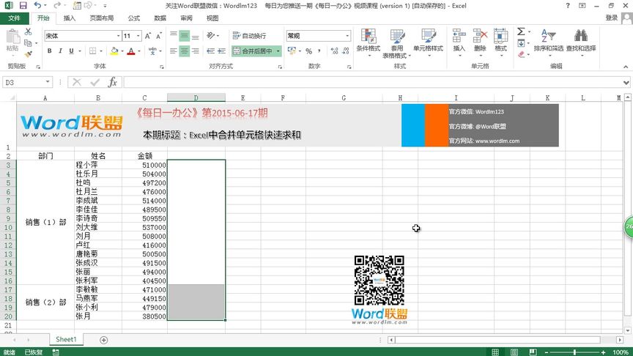Increase the font size
633x356 pixels.
tap(148, 36)
